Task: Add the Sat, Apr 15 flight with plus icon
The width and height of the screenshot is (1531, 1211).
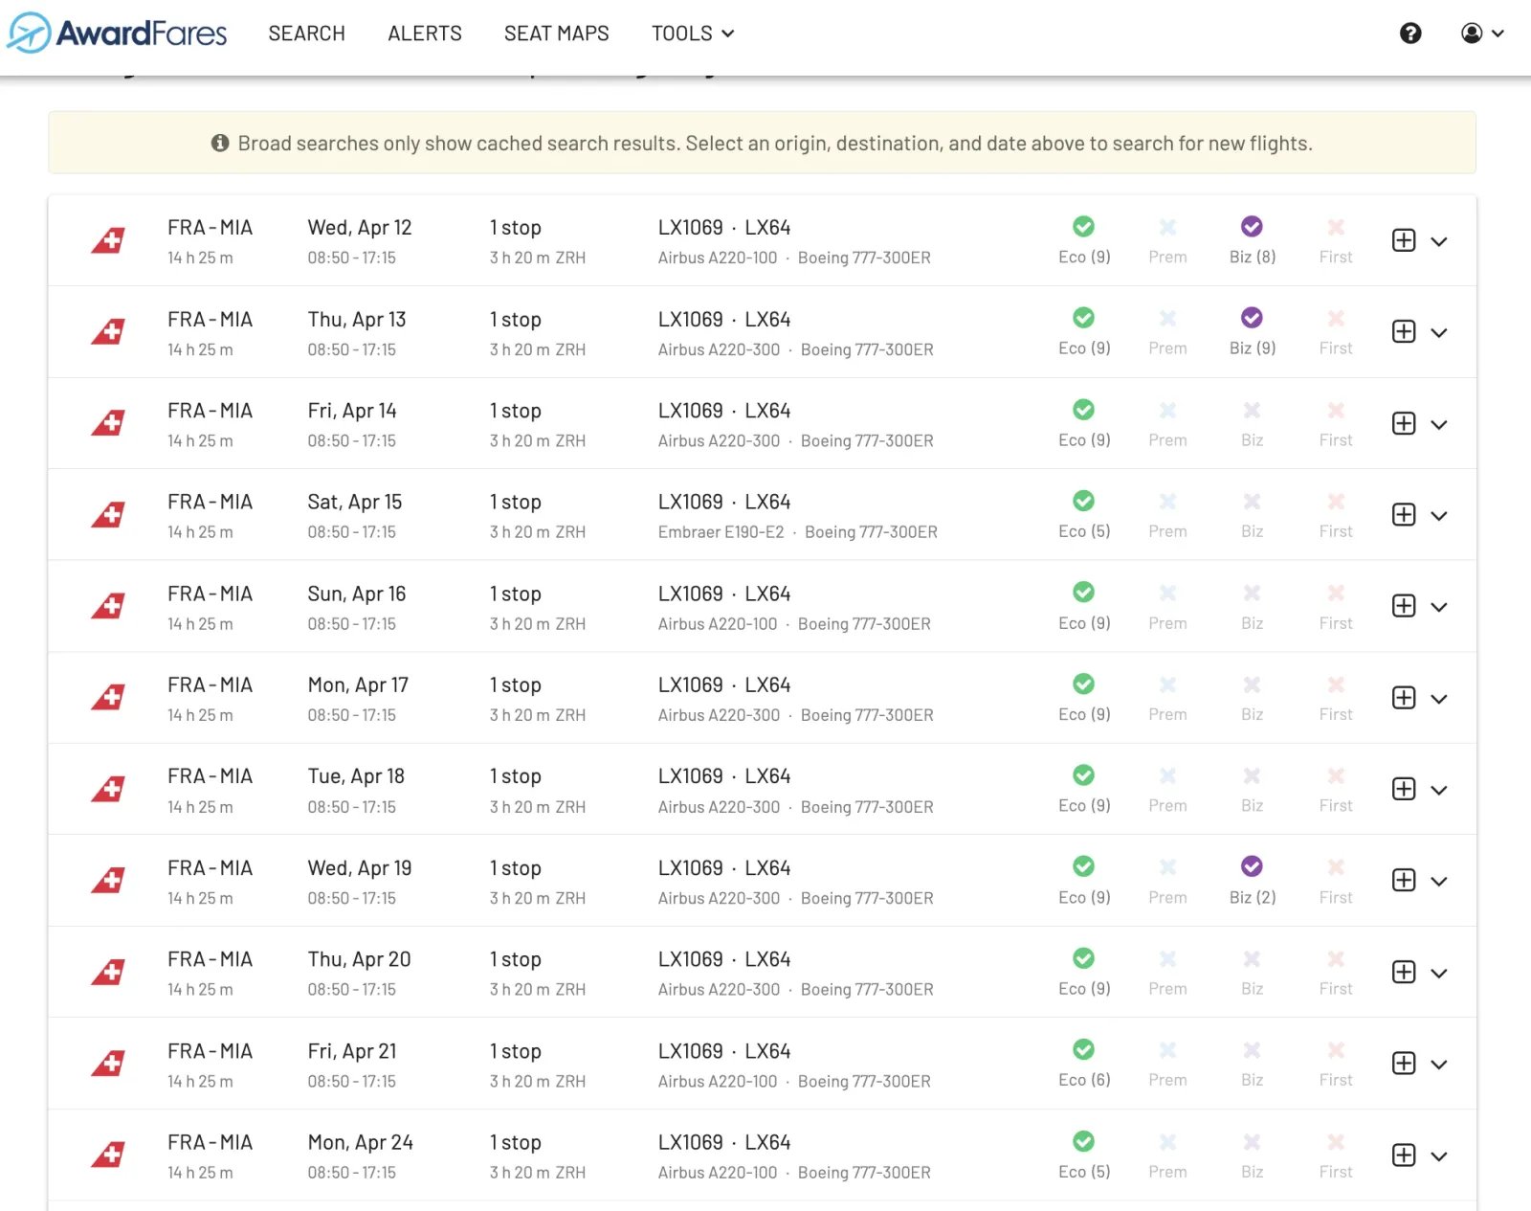Action: pos(1404,514)
